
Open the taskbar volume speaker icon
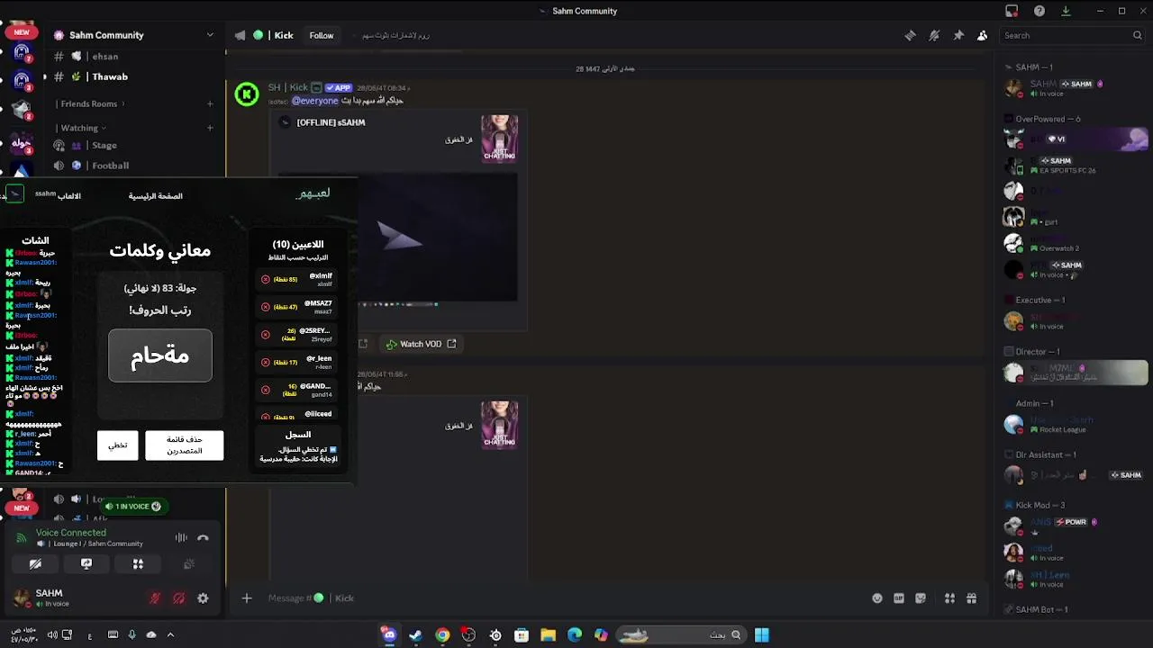point(52,635)
